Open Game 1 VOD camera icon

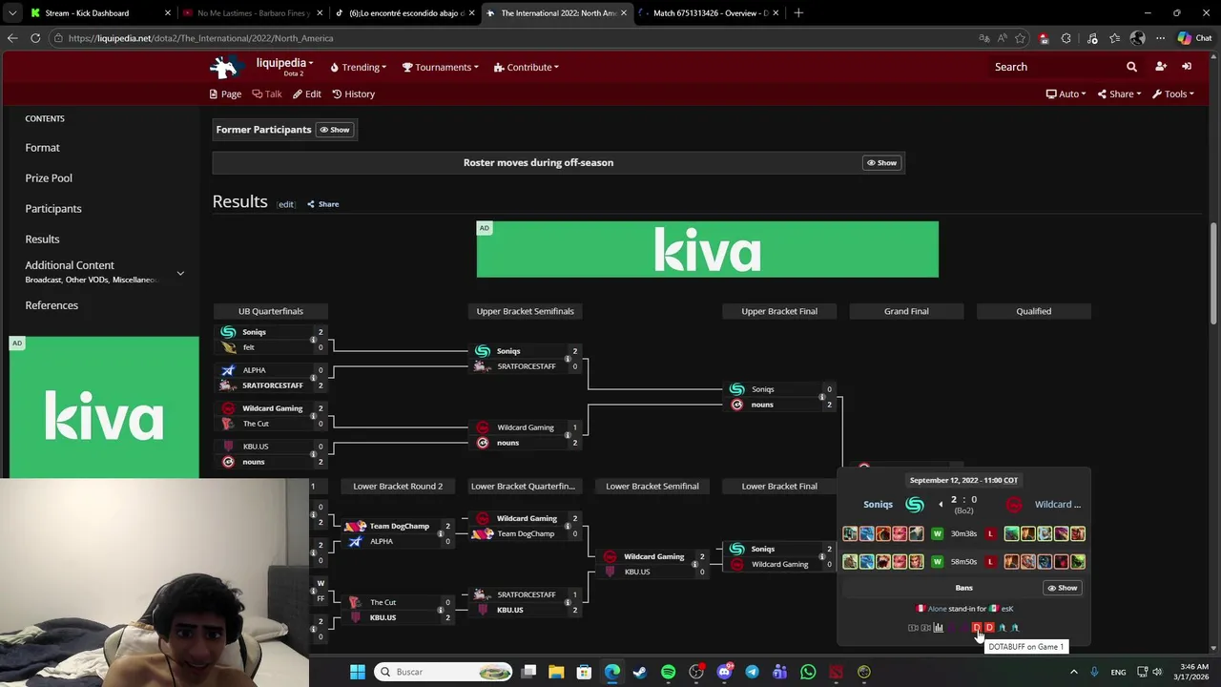click(913, 628)
